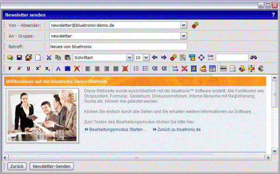Click into the Betreff subject field
The image size is (280, 174).
pyautogui.click(x=118, y=47)
